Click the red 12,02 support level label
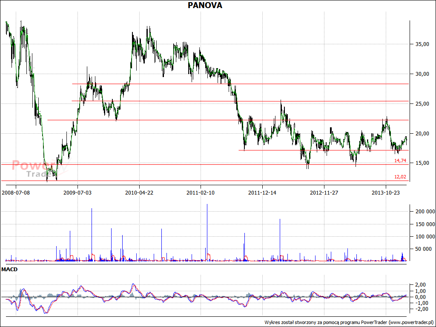 coord(400,177)
